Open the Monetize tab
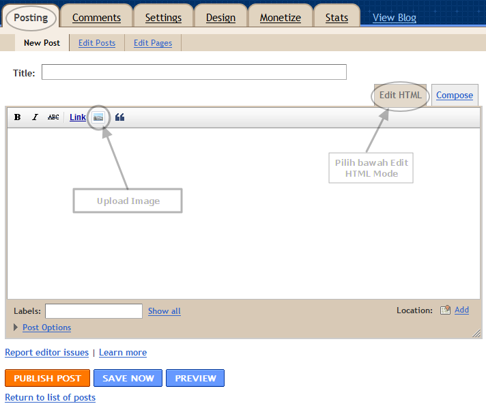The width and height of the screenshot is (486, 406). pyautogui.click(x=280, y=18)
